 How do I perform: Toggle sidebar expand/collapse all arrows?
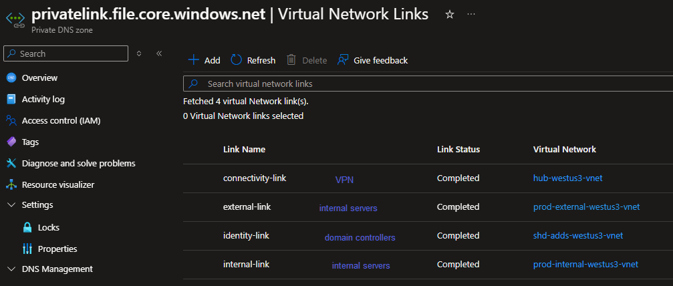138,53
